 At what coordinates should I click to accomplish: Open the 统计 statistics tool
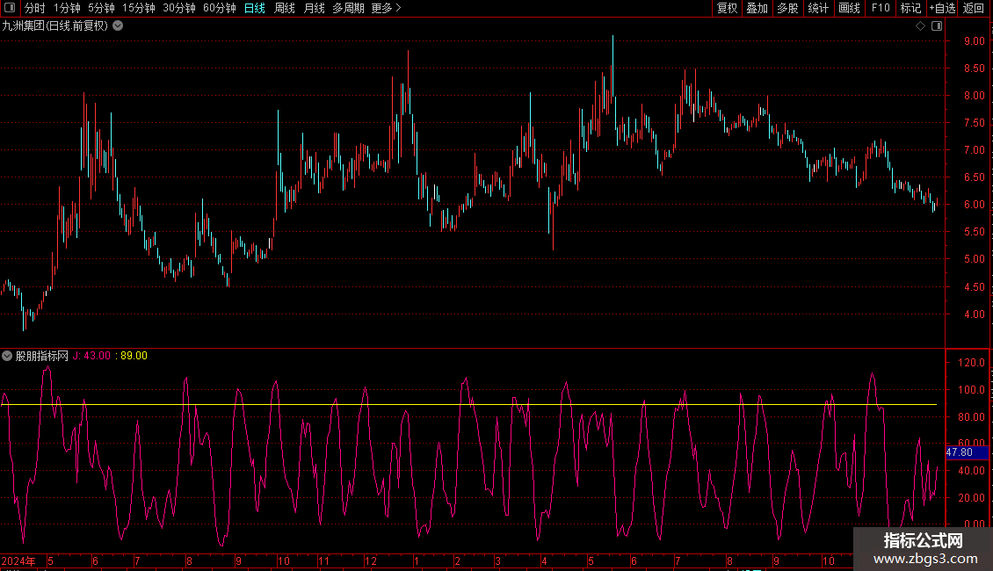(x=818, y=8)
